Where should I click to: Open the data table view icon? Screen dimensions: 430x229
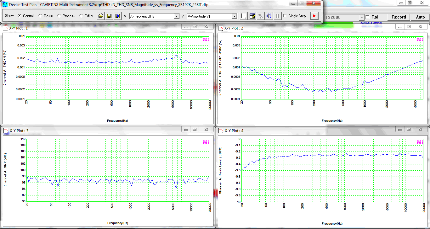[252, 16]
